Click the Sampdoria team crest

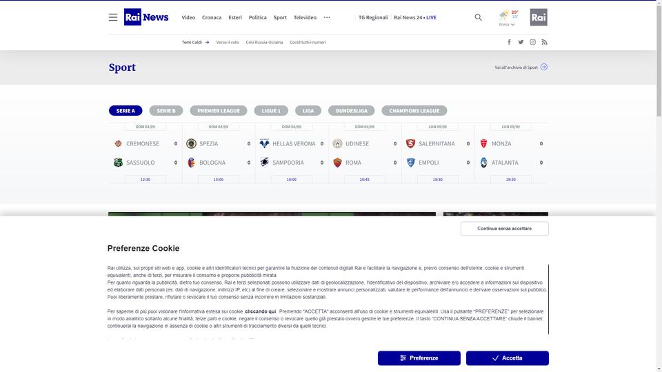(264, 162)
